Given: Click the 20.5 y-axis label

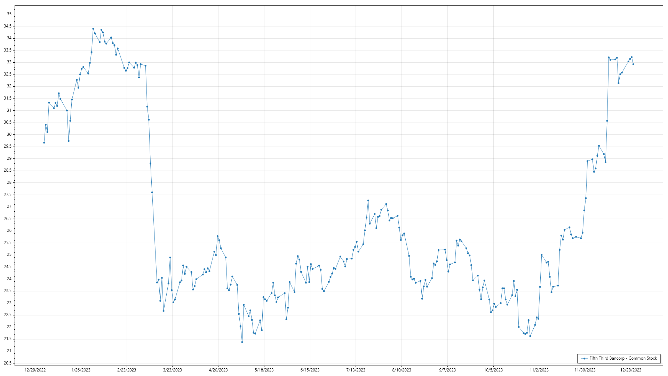Looking at the screenshot, I should tap(8, 363).
